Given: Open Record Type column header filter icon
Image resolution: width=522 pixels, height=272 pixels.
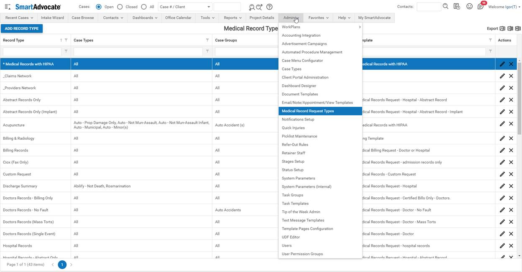Looking at the screenshot, I should (x=66, y=40).
